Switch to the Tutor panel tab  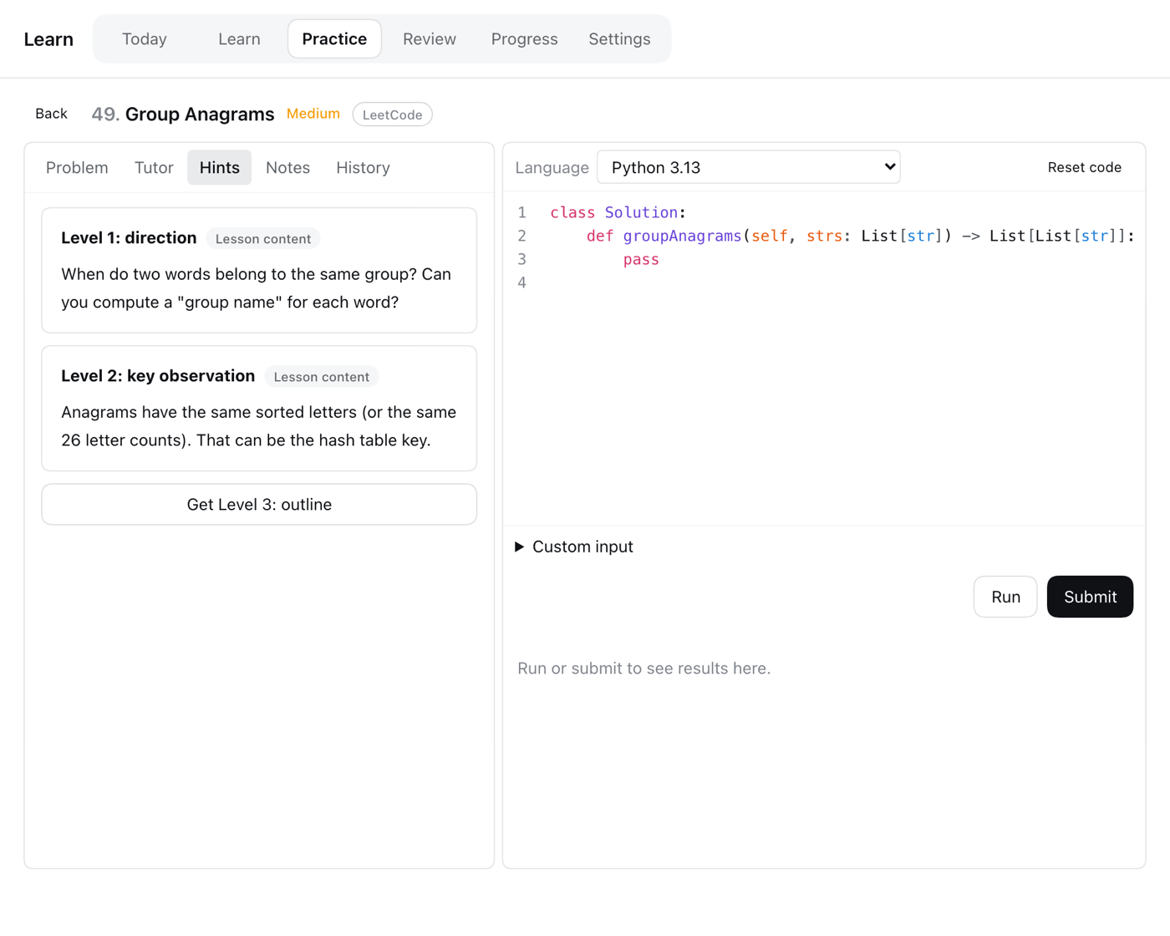click(x=154, y=168)
